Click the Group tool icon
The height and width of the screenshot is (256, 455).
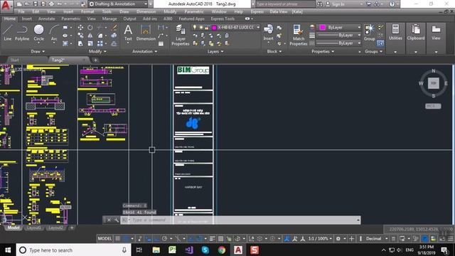(x=369, y=32)
